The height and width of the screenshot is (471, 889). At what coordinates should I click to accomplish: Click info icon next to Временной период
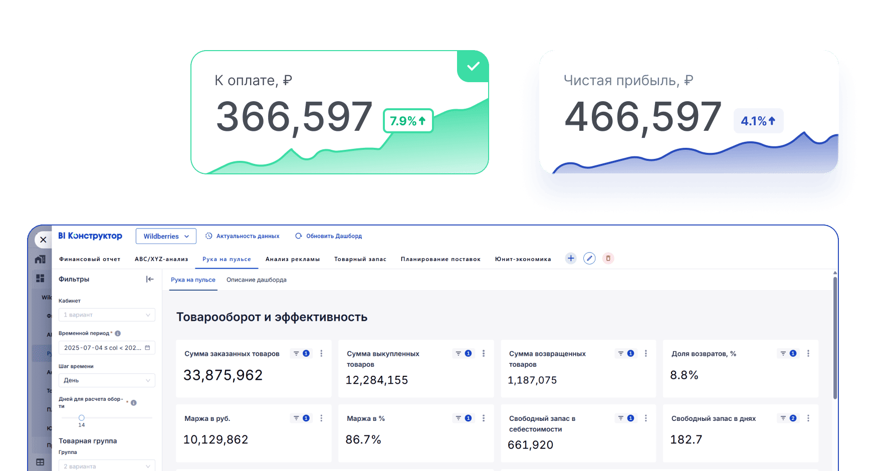(118, 334)
